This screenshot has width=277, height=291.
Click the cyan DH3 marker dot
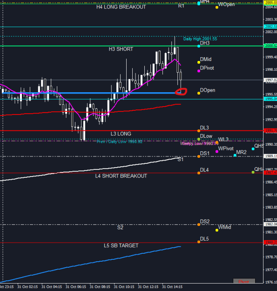coord(199,46)
